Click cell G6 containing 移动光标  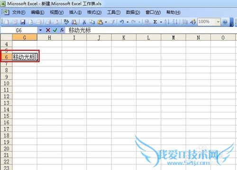(25, 57)
